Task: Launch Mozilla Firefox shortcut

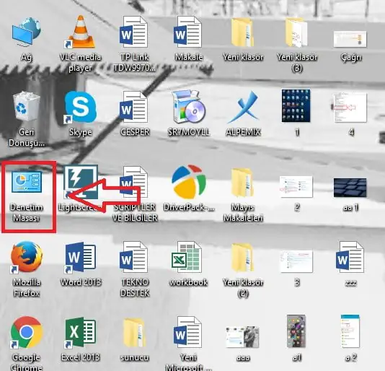Action: click(27, 257)
